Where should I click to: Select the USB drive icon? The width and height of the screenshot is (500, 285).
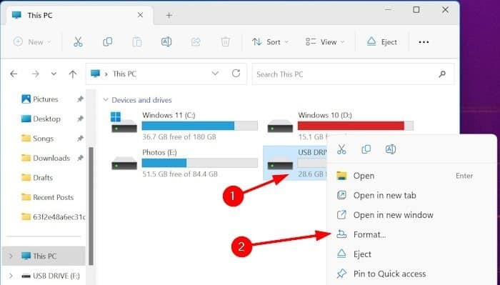280,164
